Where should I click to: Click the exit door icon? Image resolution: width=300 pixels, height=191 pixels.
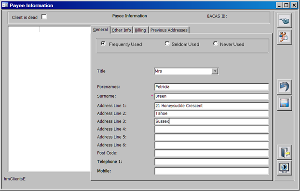(x=284, y=152)
